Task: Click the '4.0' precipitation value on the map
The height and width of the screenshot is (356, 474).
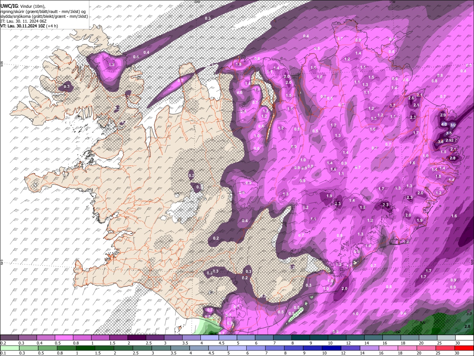Action: point(444,124)
